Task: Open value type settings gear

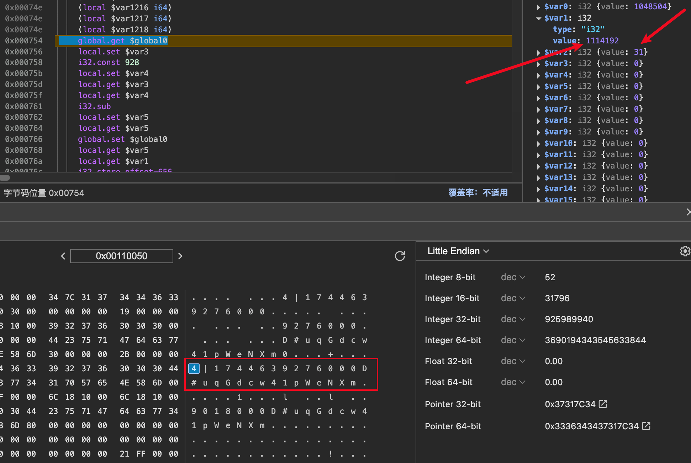Action: click(685, 251)
